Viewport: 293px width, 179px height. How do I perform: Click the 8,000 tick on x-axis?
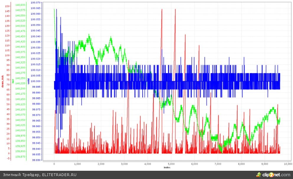(x=241, y=164)
